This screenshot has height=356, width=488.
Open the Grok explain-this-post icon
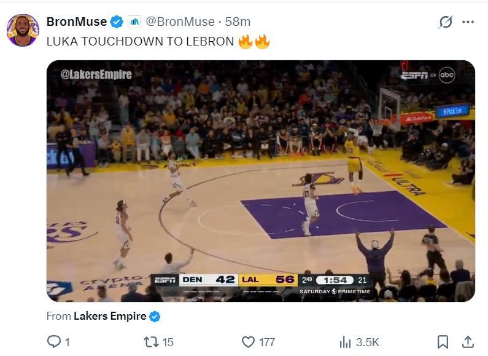446,22
